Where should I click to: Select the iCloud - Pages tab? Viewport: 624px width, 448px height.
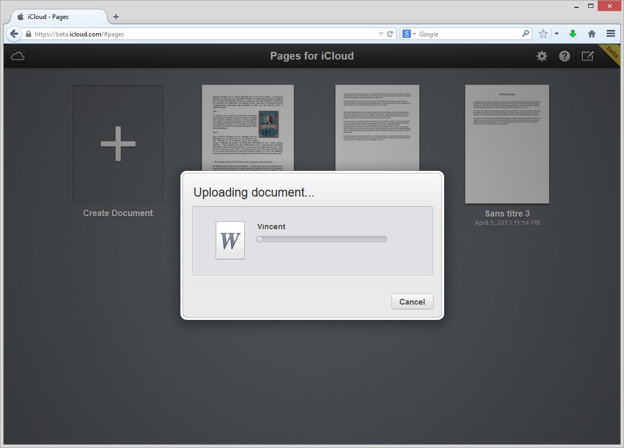point(55,16)
